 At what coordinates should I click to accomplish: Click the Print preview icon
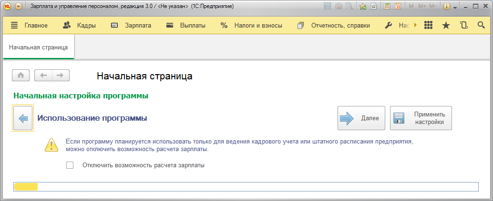349,6
